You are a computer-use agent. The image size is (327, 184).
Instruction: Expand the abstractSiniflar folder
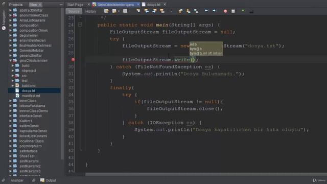[x=10, y=10]
